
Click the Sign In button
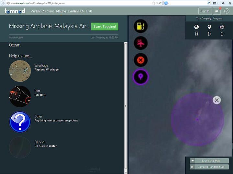205,11
